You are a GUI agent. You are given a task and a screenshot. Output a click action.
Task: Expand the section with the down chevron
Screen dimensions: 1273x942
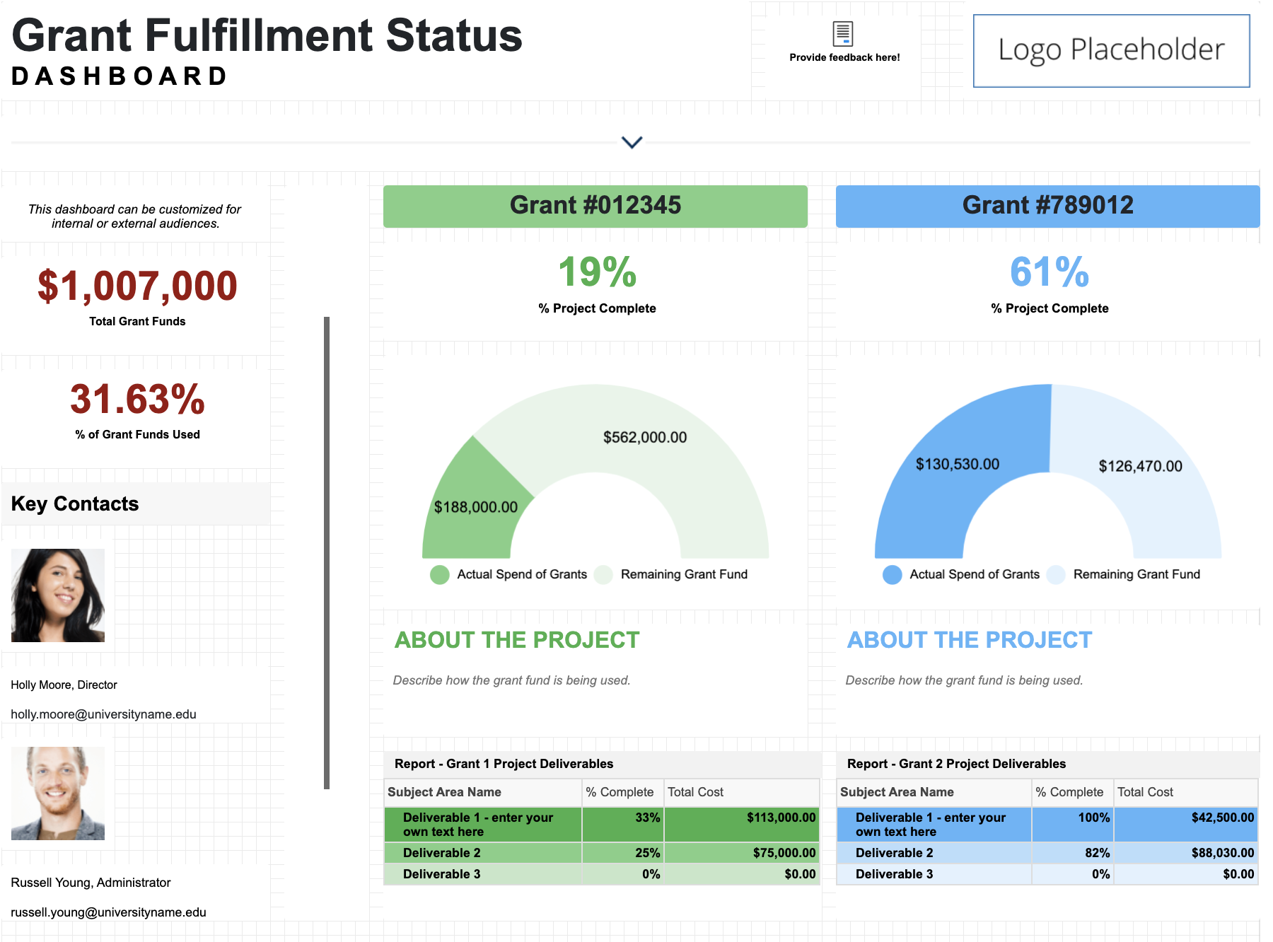632,142
